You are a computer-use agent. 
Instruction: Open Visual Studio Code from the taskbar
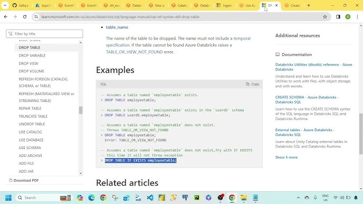click(150, 198)
